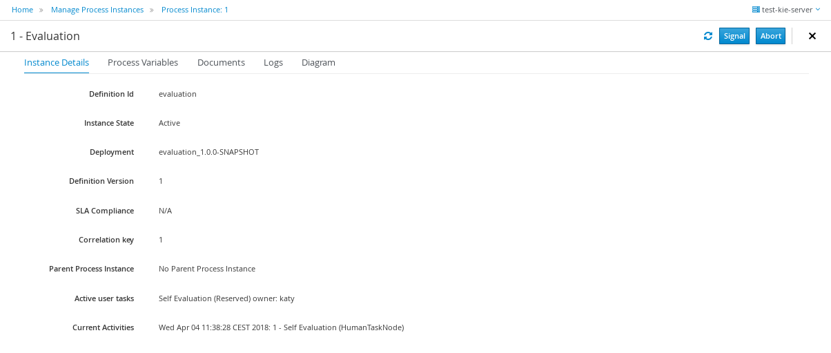The image size is (831, 353).
Task: Go to Home via breadcrumb
Action: point(22,10)
